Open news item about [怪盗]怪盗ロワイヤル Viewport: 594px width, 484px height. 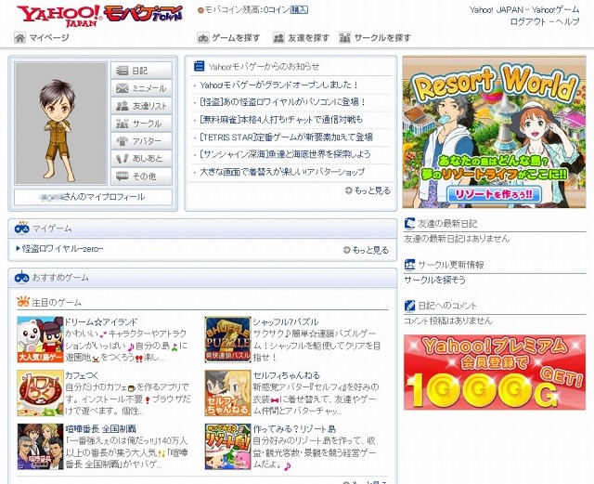click(x=283, y=102)
